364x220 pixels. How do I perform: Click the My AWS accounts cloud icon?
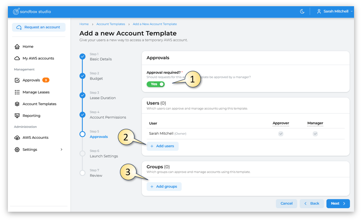click(17, 58)
